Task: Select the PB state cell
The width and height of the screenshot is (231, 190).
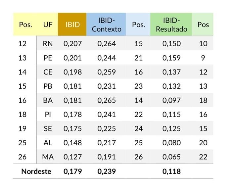Action: (x=48, y=86)
